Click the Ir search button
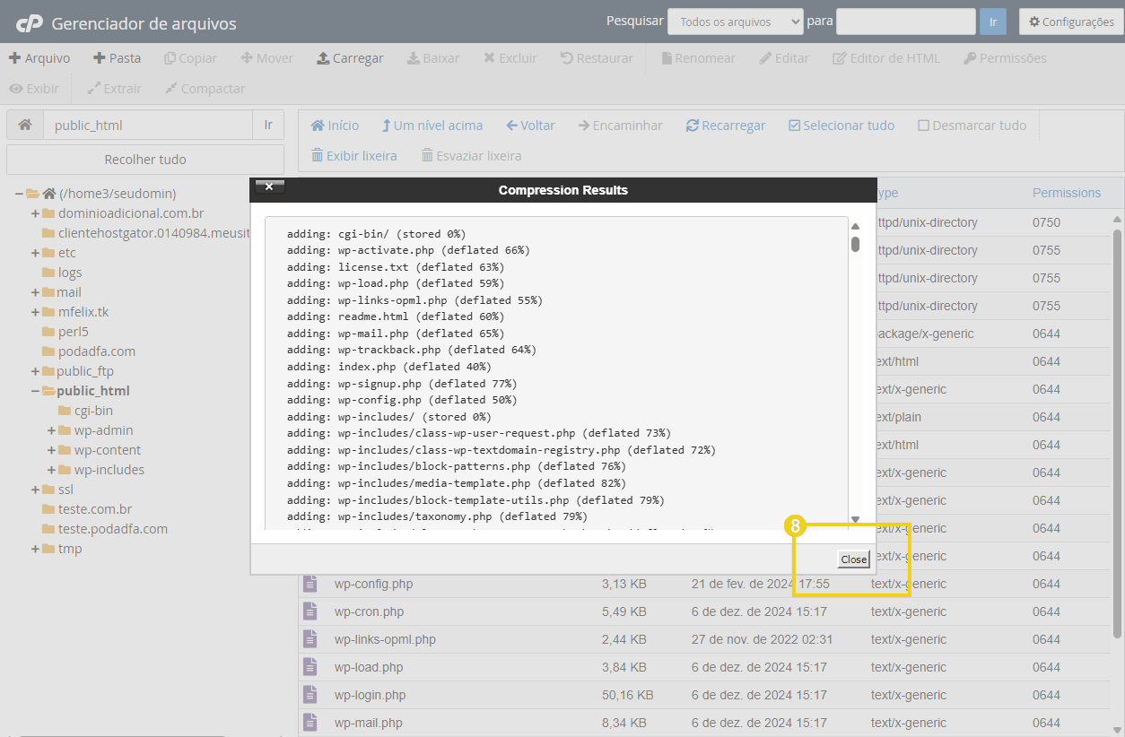Image resolution: width=1125 pixels, height=737 pixels. click(992, 22)
